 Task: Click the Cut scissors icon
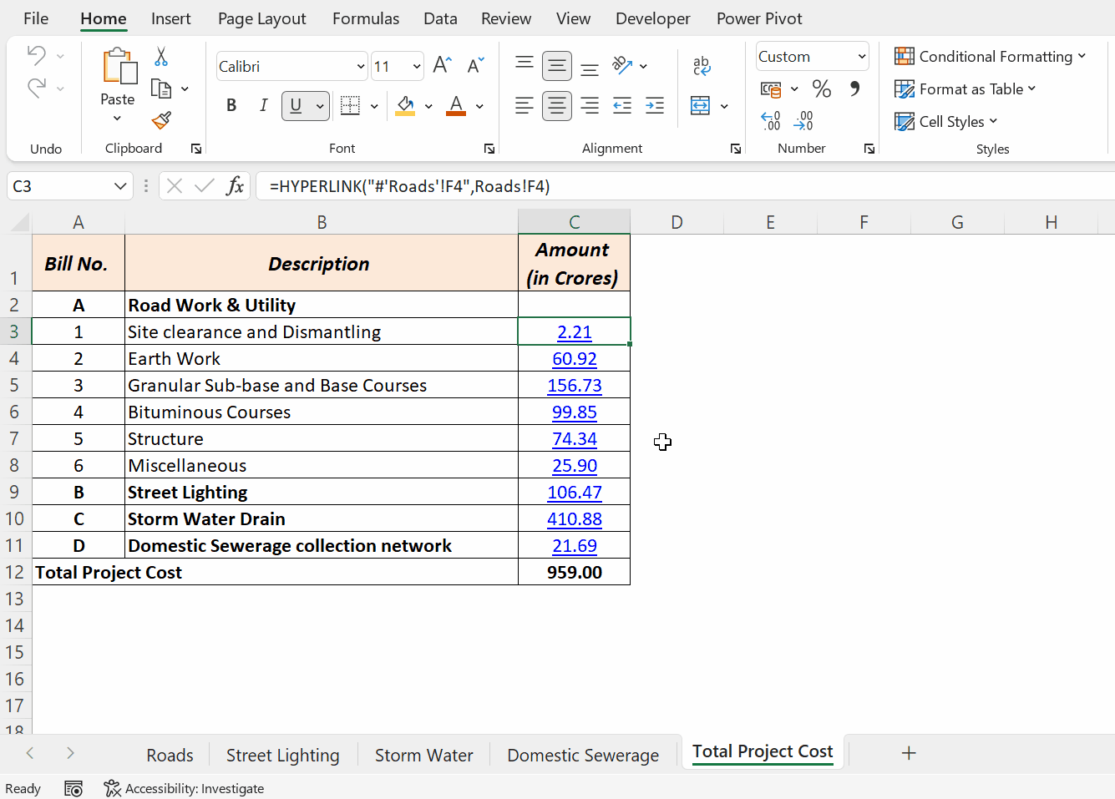pyautogui.click(x=161, y=57)
